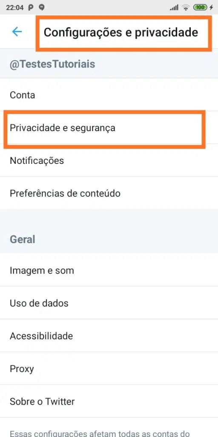This screenshot has height=437, width=218.
Task: Tap the @TestesTutoriais account header
Action: (52, 64)
